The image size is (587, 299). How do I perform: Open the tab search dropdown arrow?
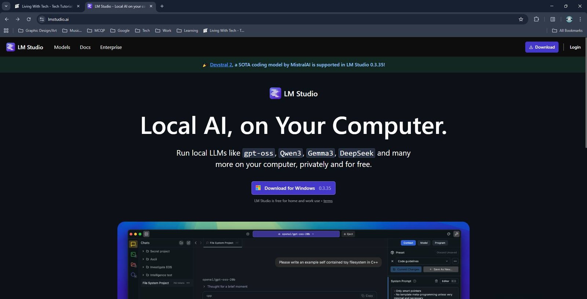6,6
